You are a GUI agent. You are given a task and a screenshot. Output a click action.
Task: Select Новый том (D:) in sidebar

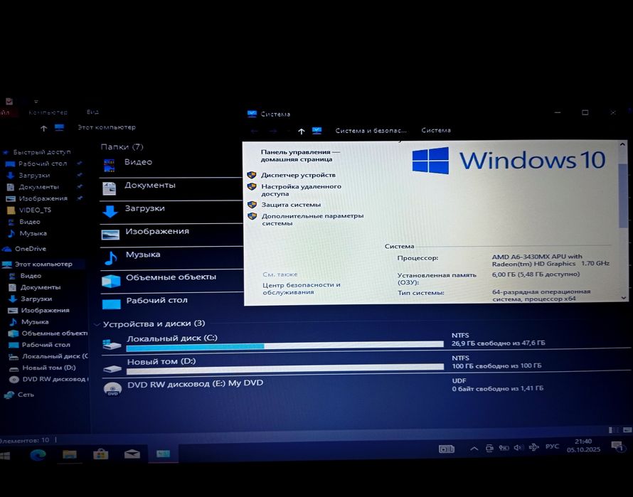click(49, 368)
